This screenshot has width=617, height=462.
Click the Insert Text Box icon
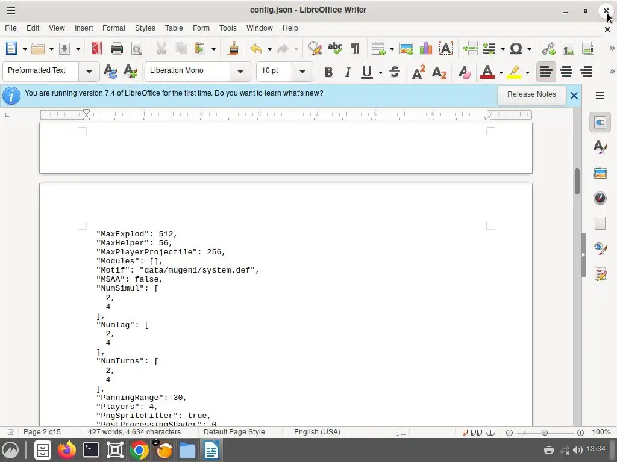coord(445,49)
